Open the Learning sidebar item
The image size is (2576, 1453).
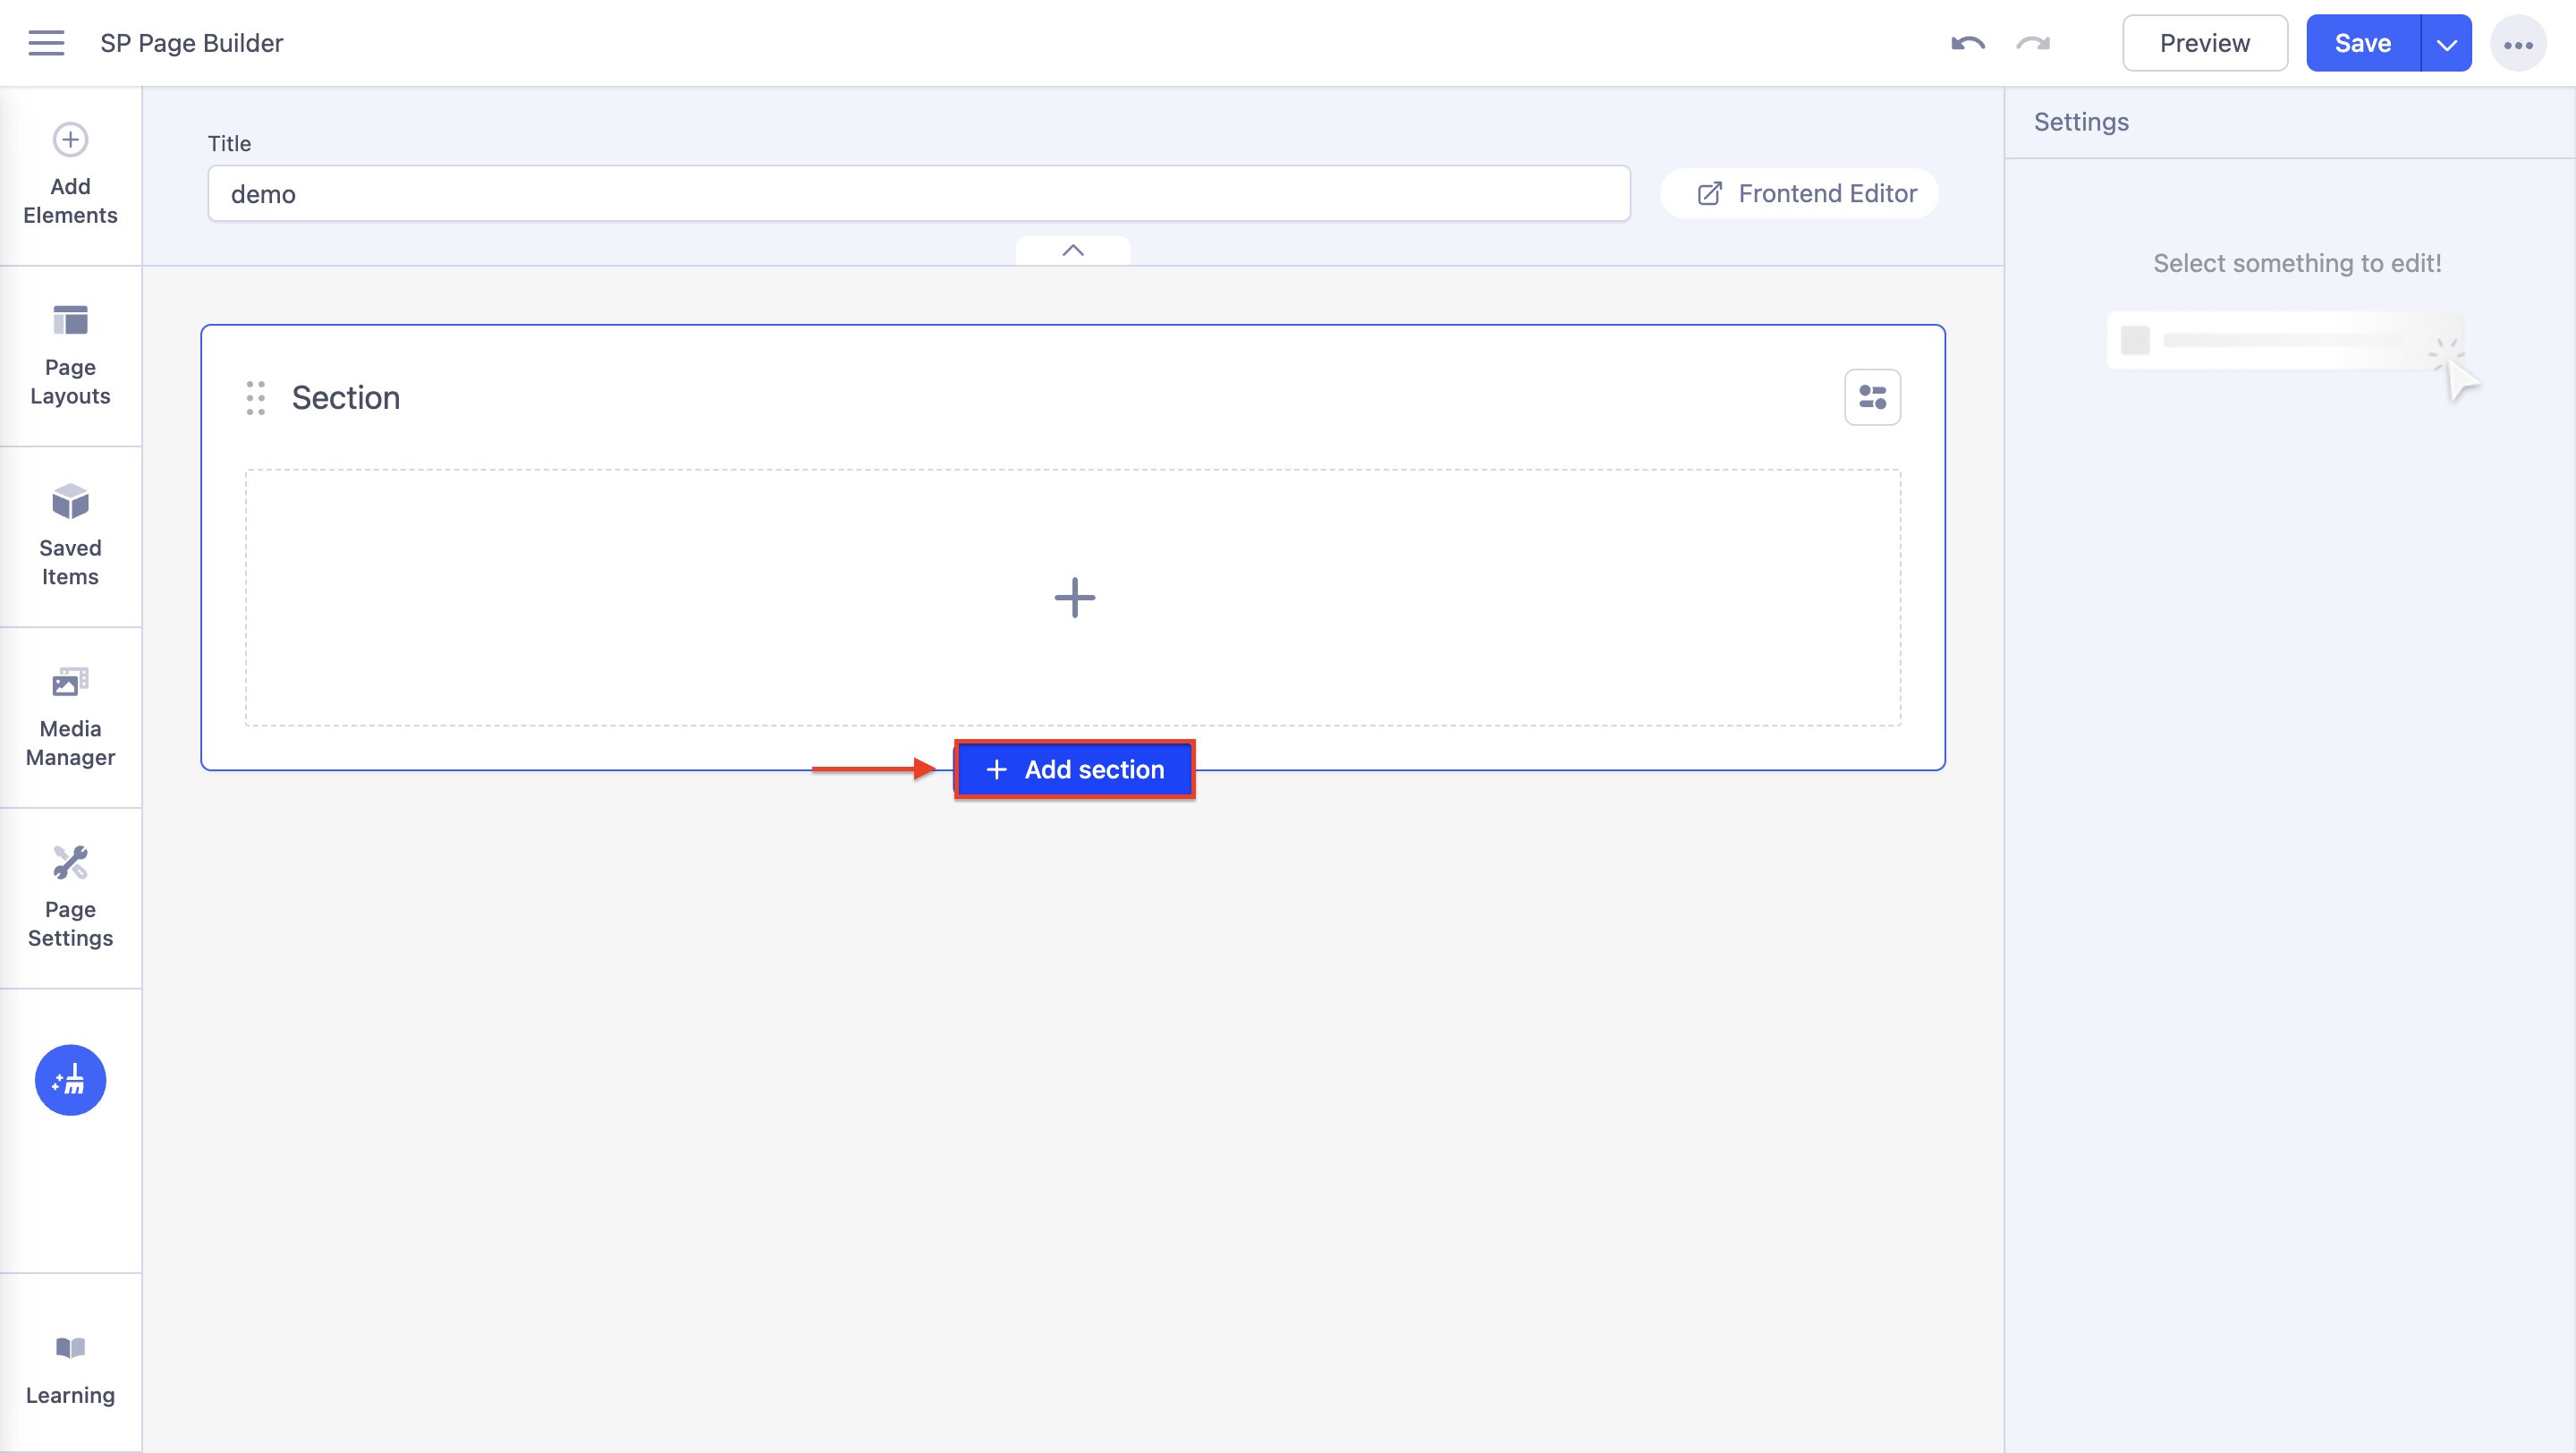(70, 1370)
